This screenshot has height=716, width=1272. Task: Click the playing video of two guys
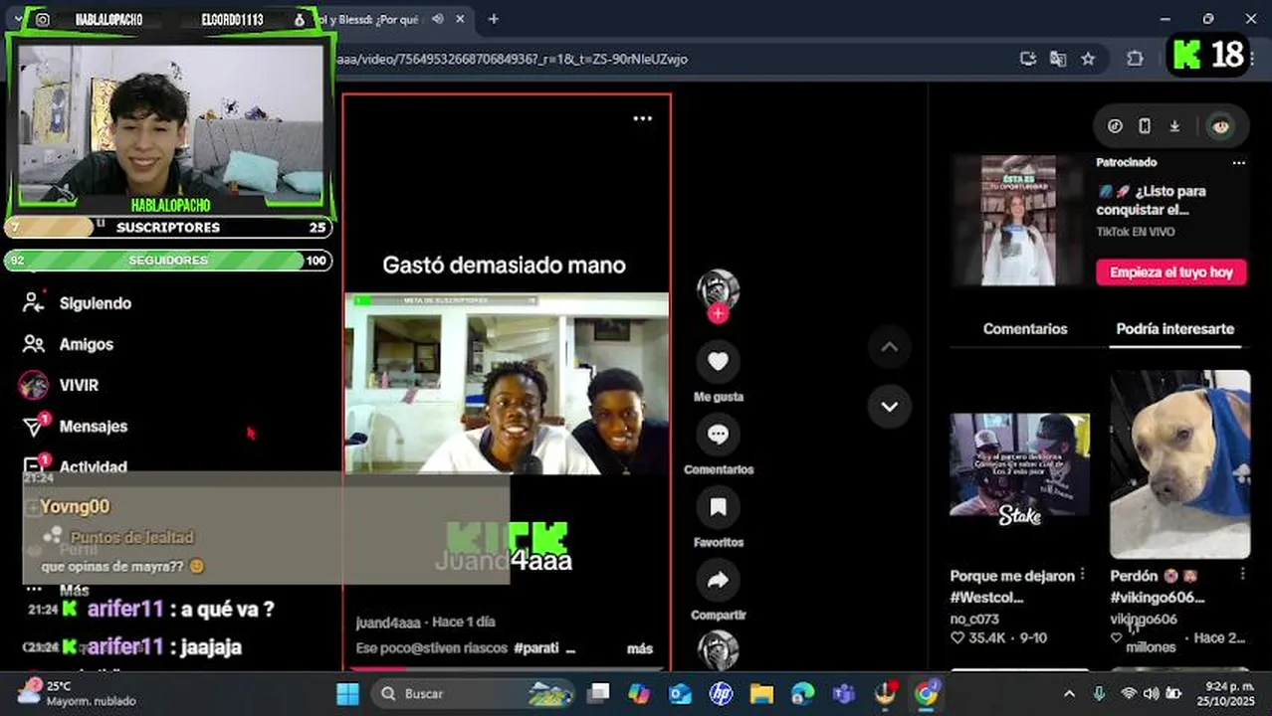coord(507,383)
